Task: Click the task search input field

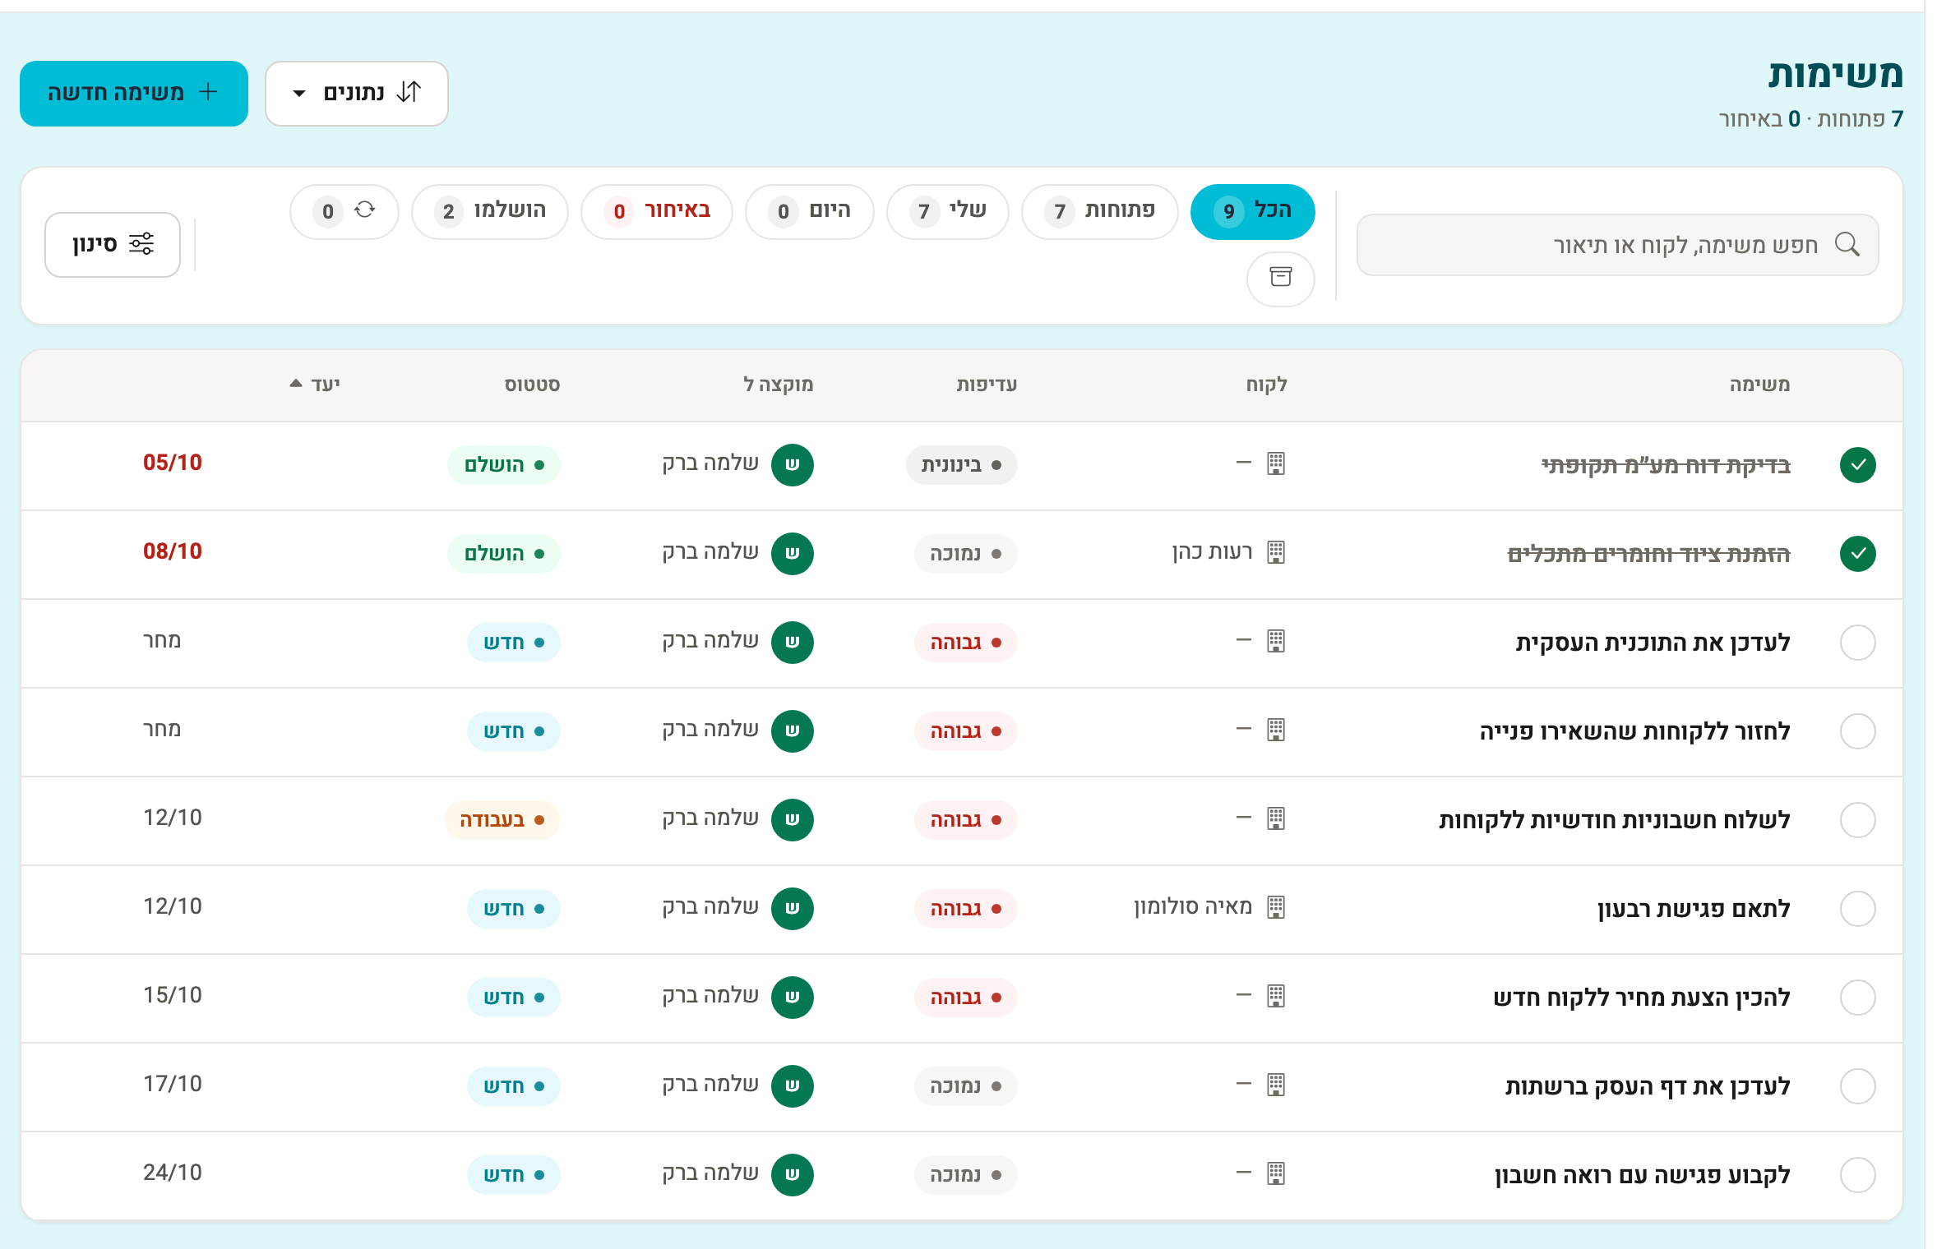Action: pyautogui.click(x=1617, y=245)
